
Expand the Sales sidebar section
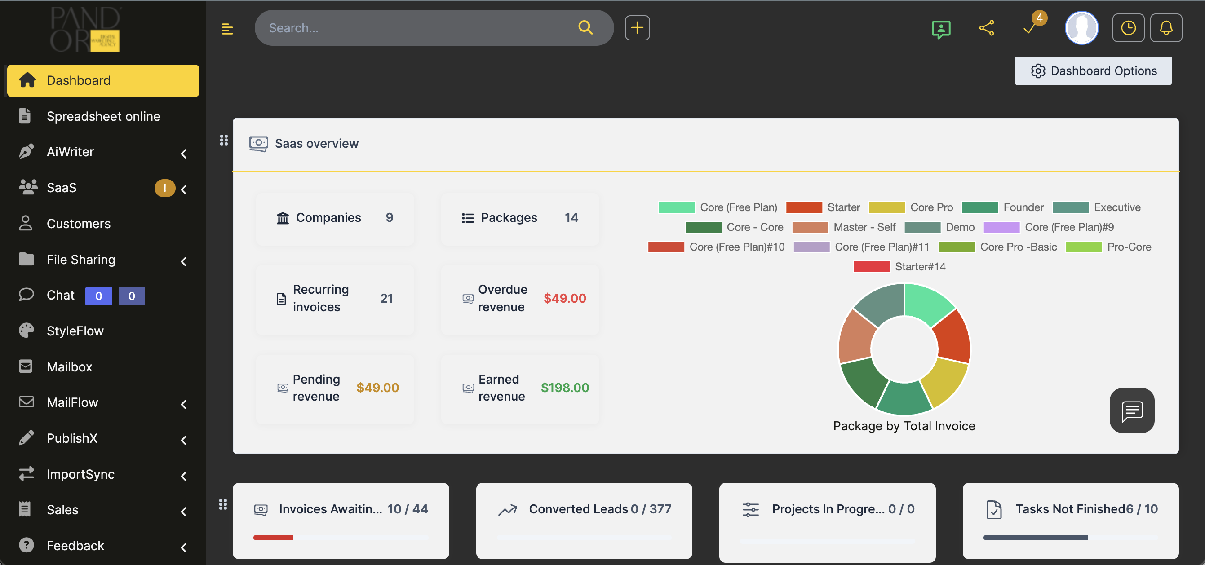(x=185, y=510)
